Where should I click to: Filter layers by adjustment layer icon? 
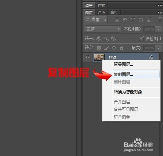pos(125,19)
